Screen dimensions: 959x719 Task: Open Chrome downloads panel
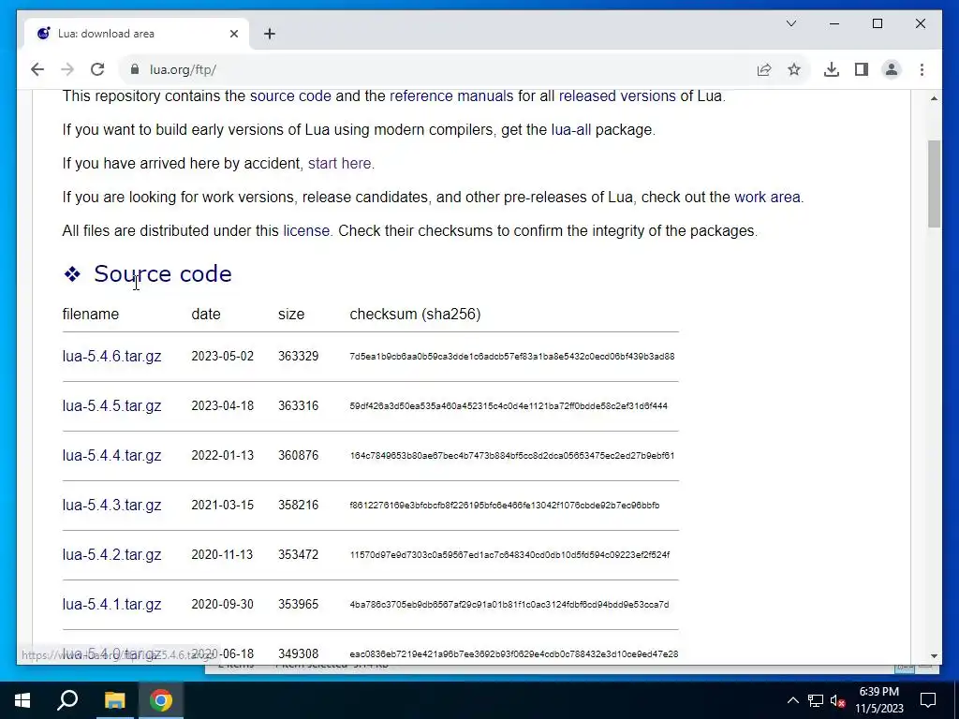832,69
